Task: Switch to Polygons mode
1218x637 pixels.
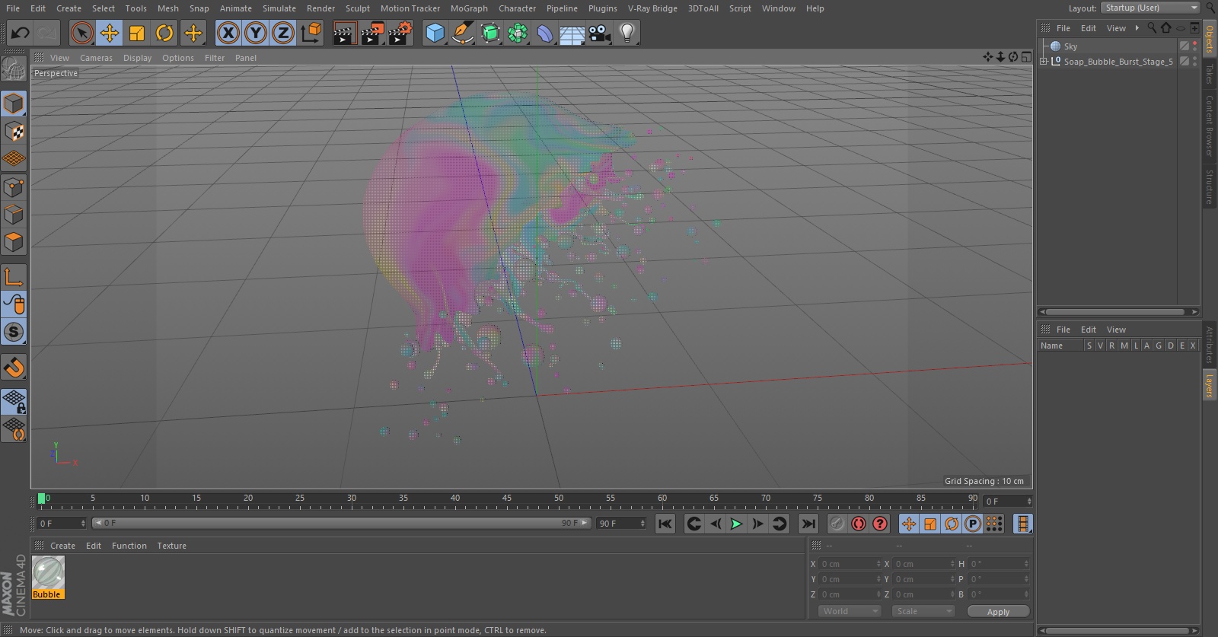Action: coord(14,242)
